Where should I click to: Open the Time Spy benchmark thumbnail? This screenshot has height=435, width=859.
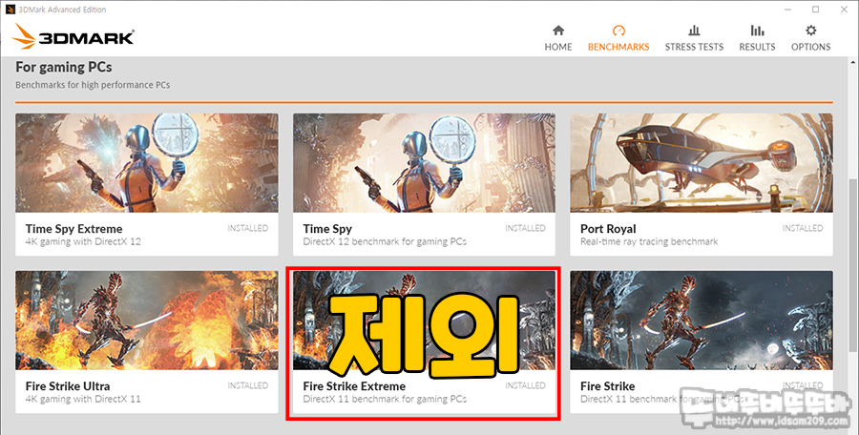424,163
